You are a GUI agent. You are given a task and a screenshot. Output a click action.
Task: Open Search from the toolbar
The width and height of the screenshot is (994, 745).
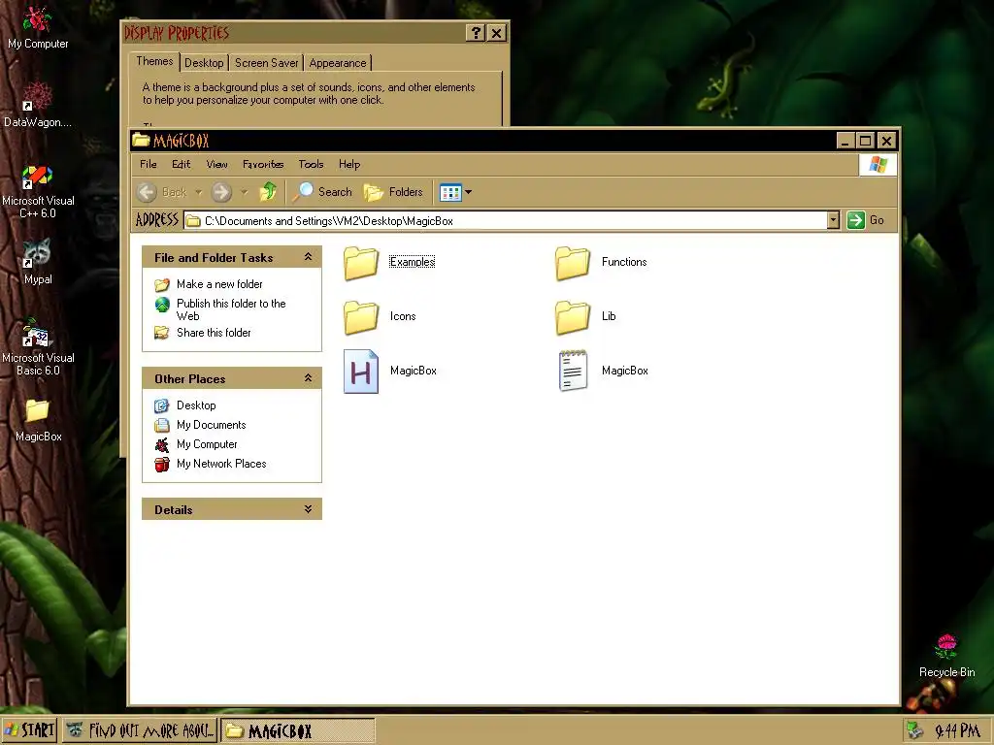click(x=322, y=191)
